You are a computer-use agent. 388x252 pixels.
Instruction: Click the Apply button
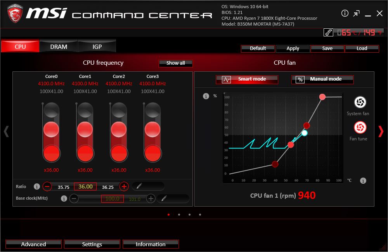293,48
